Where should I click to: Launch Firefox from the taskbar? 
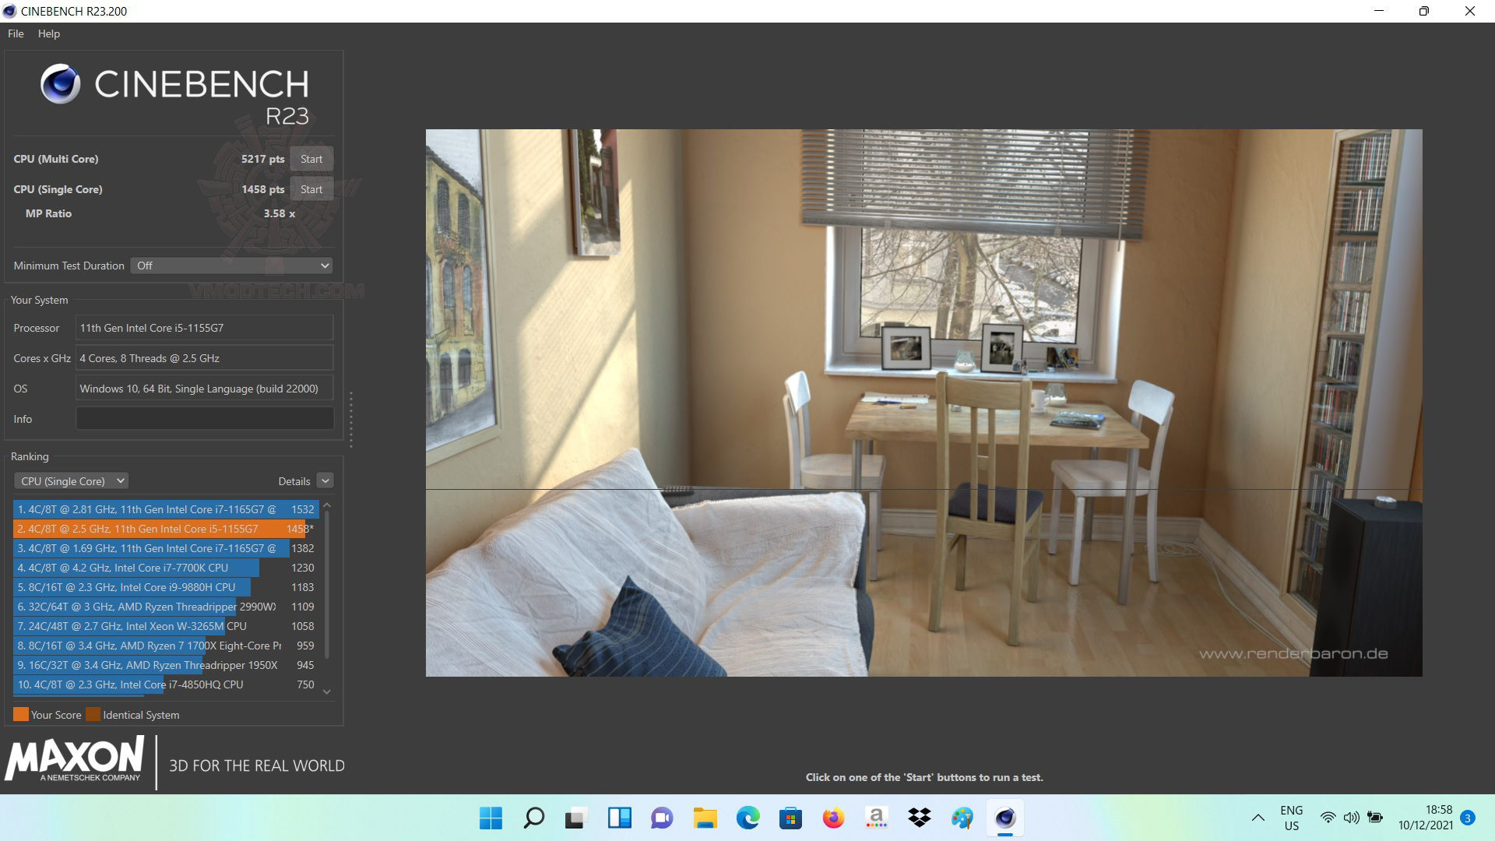833,818
